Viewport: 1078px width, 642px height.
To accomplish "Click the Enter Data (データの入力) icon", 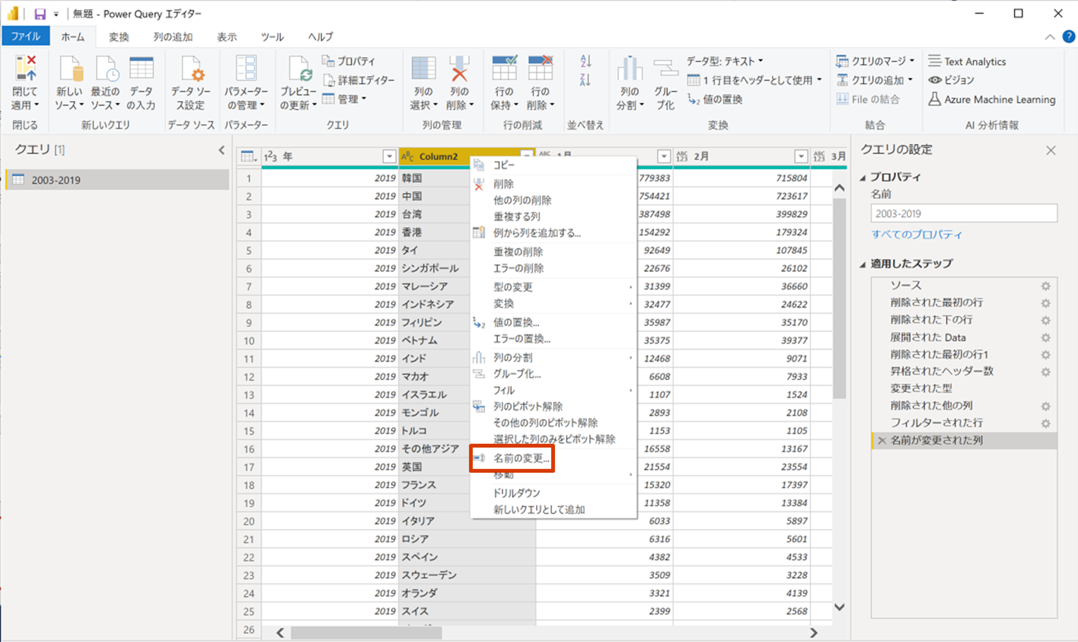I will pyautogui.click(x=142, y=69).
